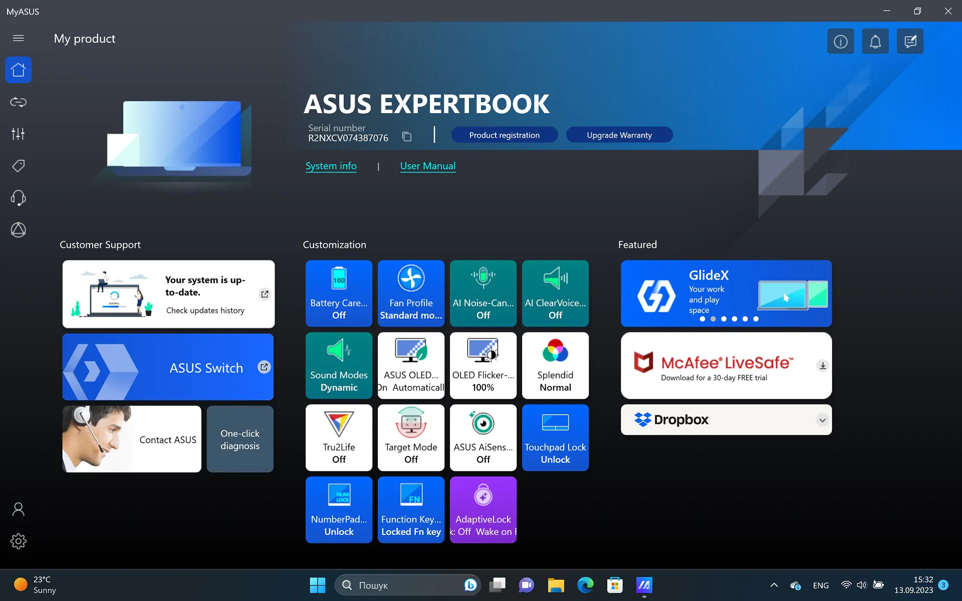The image size is (962, 601).
Task: Open the ASUS One triangle sidebar icon
Action: click(x=18, y=230)
